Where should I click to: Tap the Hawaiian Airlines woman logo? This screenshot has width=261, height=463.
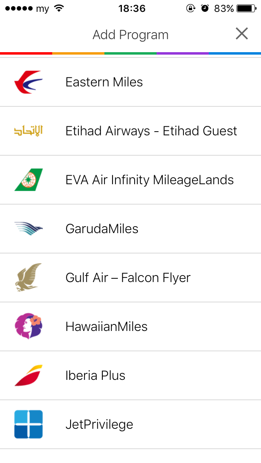point(28,326)
